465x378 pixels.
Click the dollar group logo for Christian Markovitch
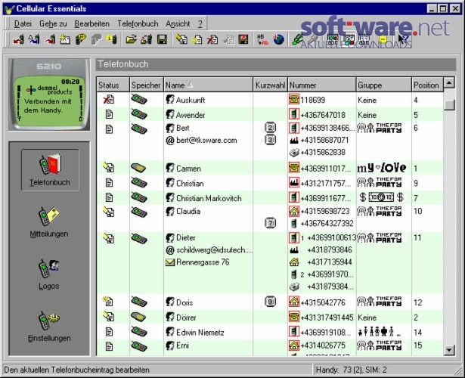[381, 197]
